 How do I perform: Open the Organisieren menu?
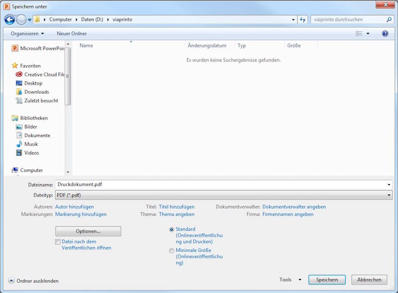[x=27, y=33]
